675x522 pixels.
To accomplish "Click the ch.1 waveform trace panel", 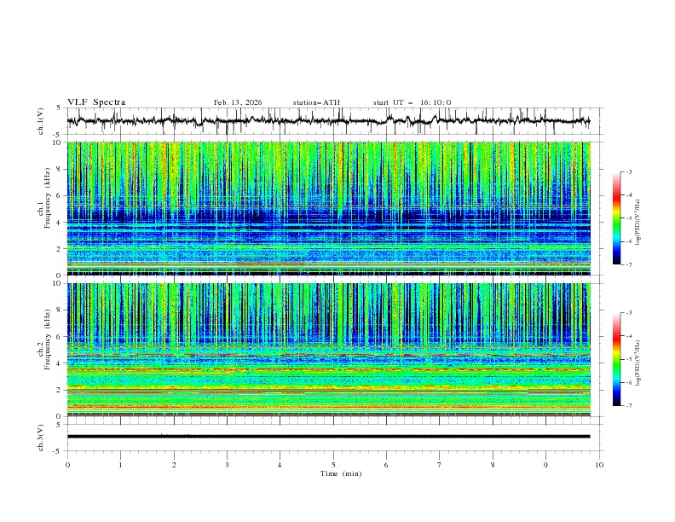I will click(332, 121).
